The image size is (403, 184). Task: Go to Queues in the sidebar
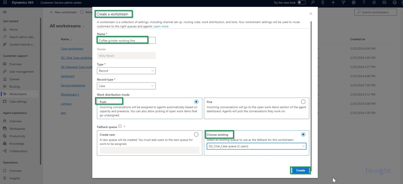coord(14,79)
